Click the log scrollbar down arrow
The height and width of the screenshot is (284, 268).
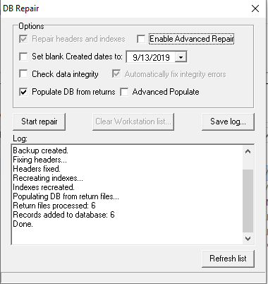pos(248,239)
